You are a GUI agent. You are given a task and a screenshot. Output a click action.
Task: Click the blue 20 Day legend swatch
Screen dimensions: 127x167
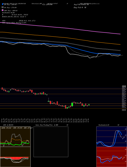pos(3,4)
